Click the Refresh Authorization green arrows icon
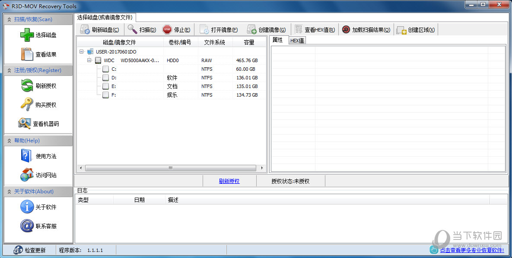The width and height of the screenshot is (512, 258). (x=27, y=86)
